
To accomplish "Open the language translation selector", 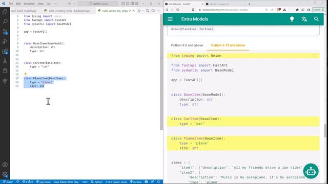I will tap(304, 19).
